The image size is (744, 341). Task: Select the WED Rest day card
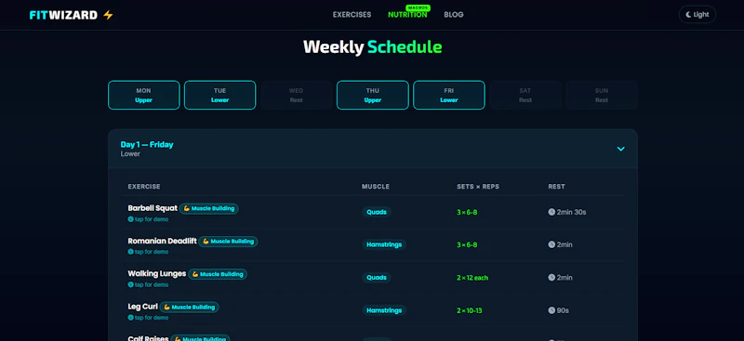[x=297, y=96]
